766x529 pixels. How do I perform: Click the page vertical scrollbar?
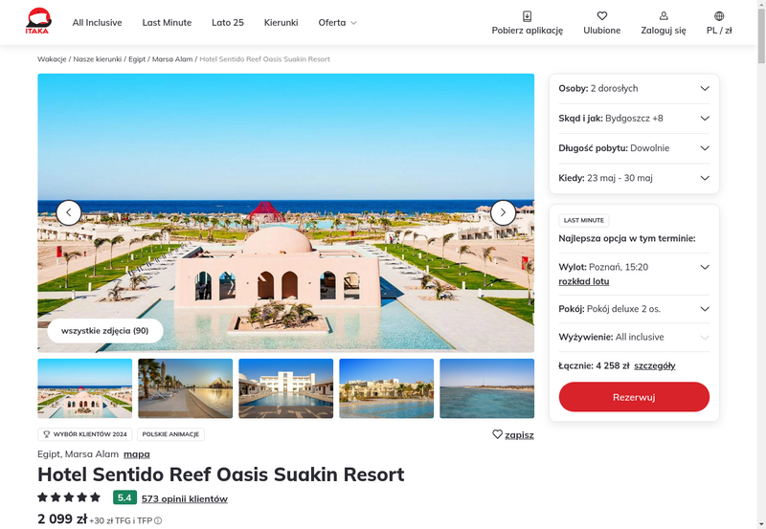pyautogui.click(x=761, y=264)
